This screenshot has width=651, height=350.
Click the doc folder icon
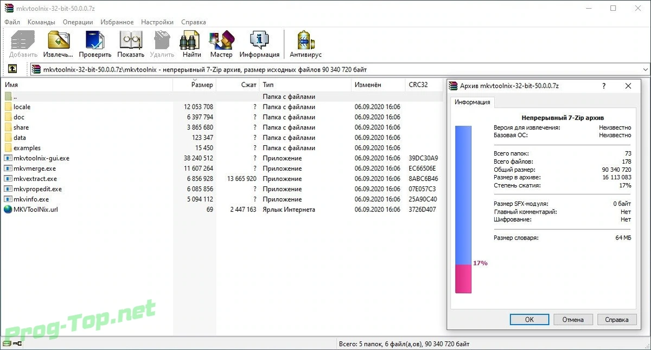(8, 117)
